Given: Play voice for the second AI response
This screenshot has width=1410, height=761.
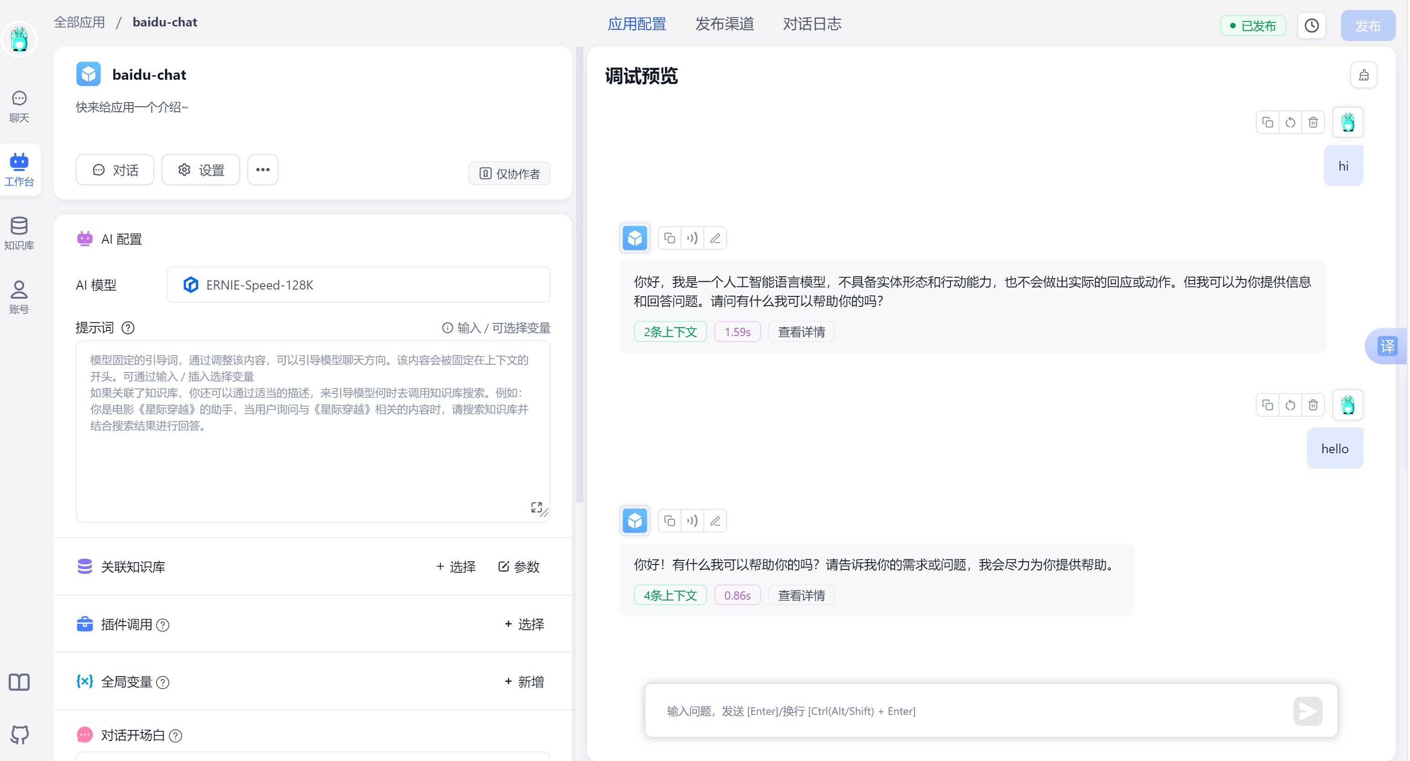Looking at the screenshot, I should (x=692, y=520).
